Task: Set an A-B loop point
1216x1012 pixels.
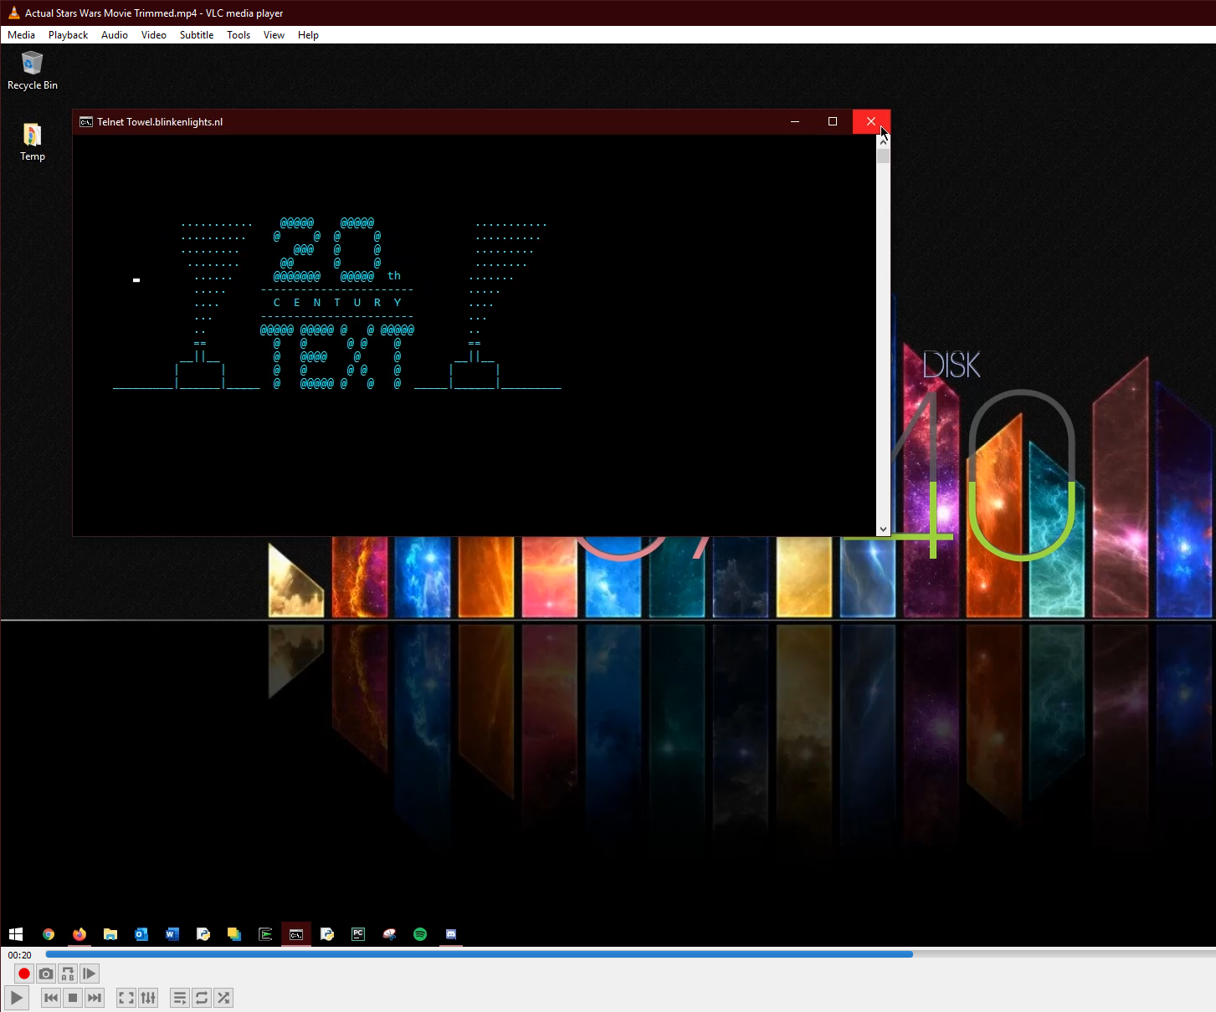Action: pos(67,973)
